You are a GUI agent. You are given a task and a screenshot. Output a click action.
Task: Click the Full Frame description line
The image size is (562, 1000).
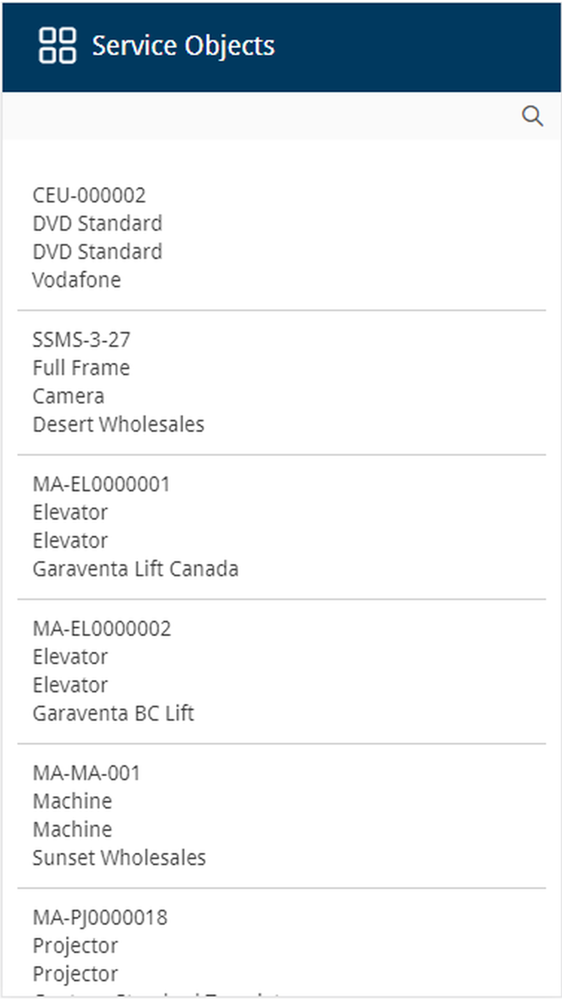81,368
